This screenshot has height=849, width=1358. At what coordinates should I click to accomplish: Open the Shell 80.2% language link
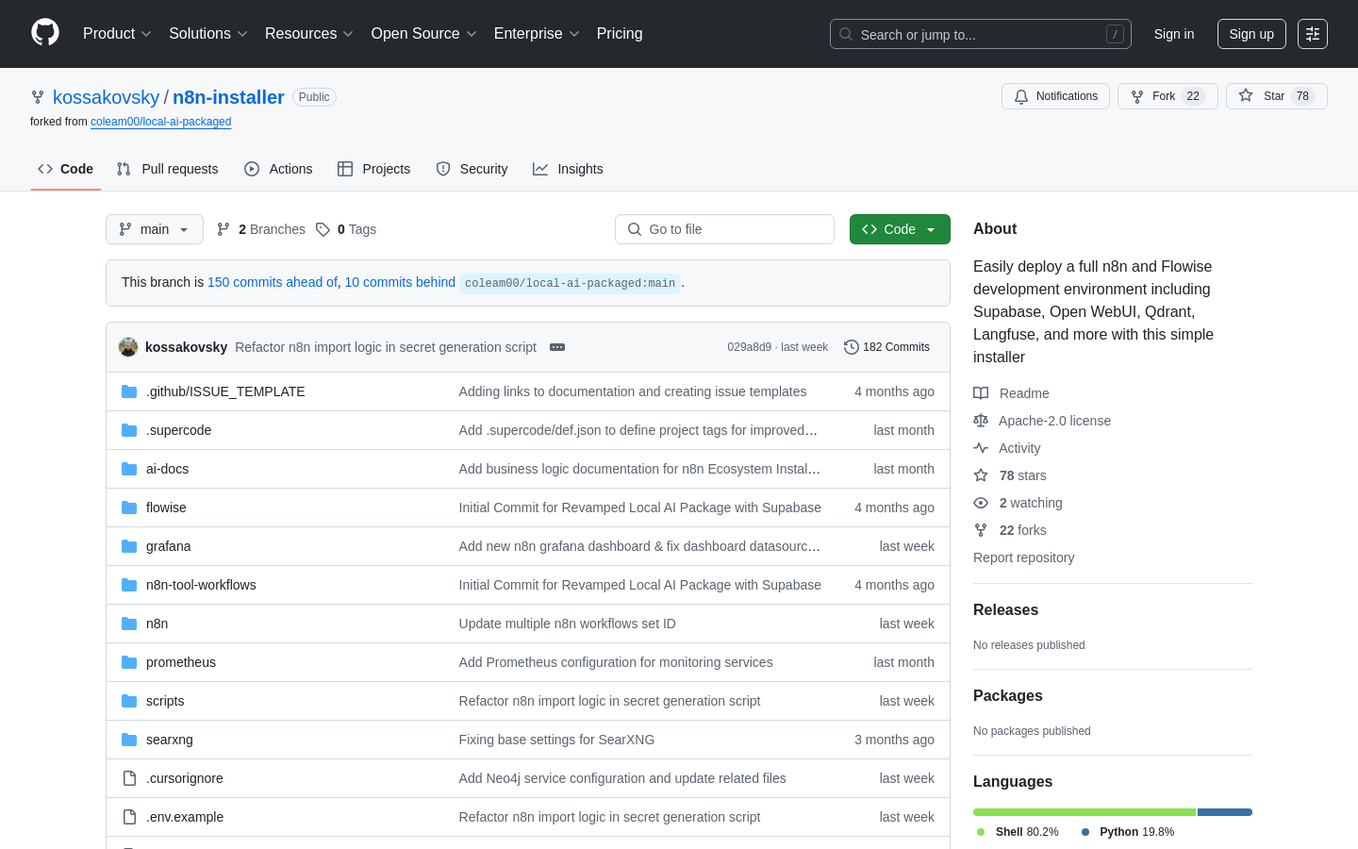pyautogui.click(x=1018, y=832)
